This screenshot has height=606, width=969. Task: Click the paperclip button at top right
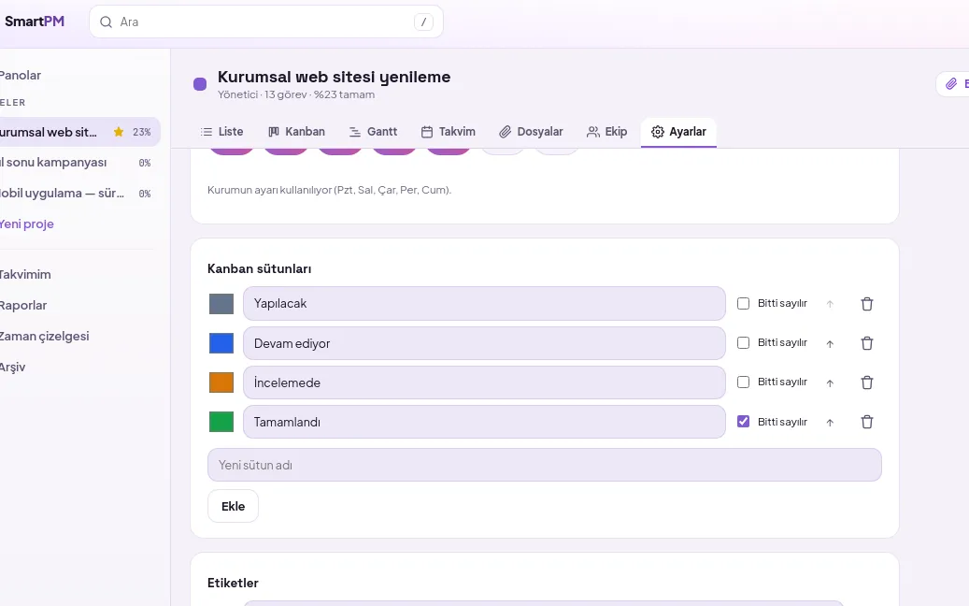click(x=952, y=83)
